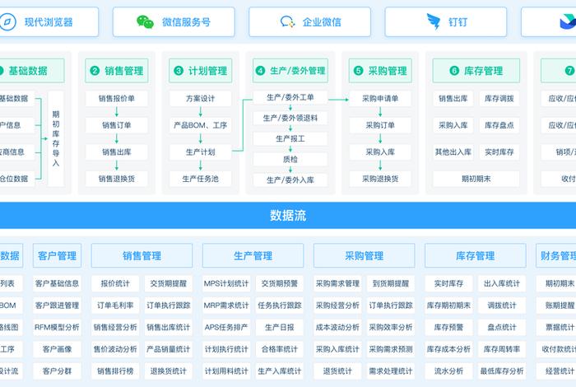This screenshot has height=387, width=576.
Task: Click 采购订单 step
Action: point(380,125)
